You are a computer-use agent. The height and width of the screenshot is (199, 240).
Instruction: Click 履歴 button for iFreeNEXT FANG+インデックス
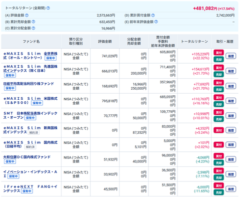click(x=231, y=189)
